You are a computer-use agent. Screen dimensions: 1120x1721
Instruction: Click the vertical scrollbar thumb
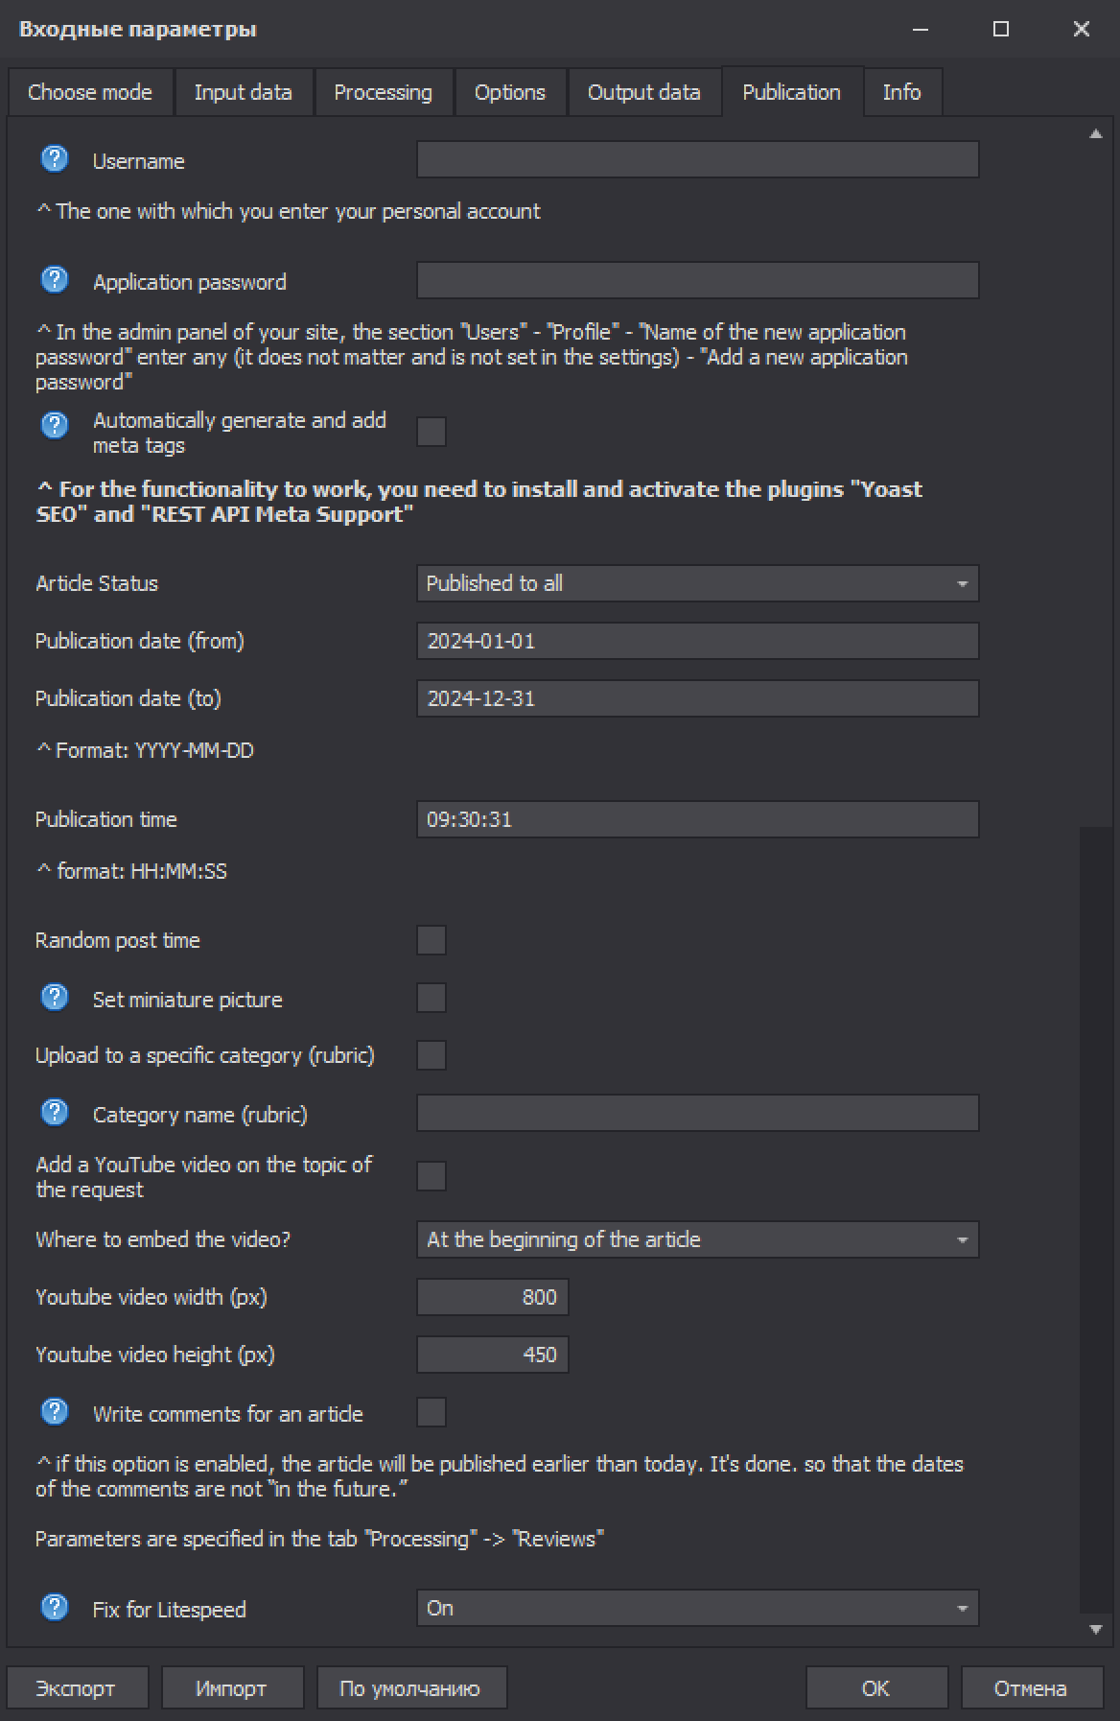click(1095, 1218)
